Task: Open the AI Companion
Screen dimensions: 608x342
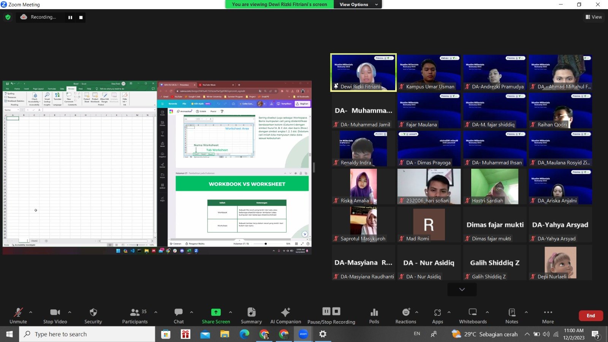Action: coord(285,316)
